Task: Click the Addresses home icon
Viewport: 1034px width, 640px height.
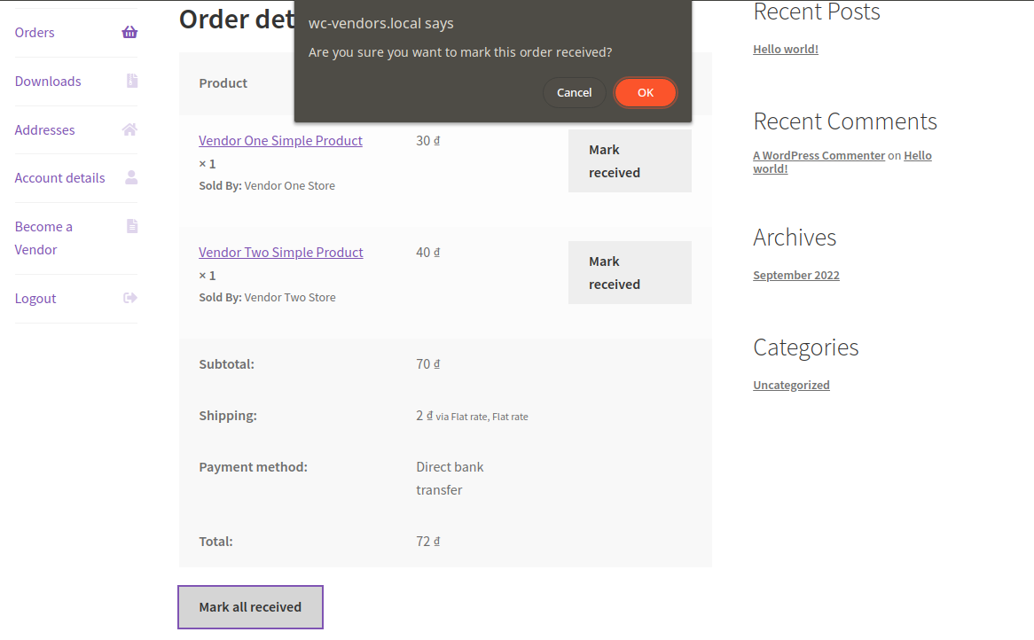Action: 129,129
